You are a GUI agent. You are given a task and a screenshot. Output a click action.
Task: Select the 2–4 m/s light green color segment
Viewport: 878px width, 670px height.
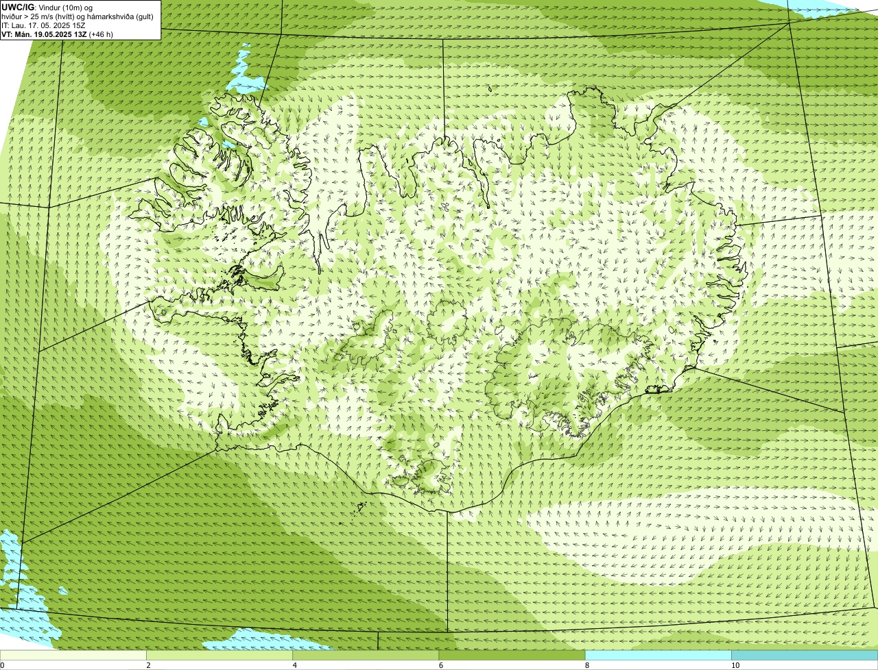(219, 656)
